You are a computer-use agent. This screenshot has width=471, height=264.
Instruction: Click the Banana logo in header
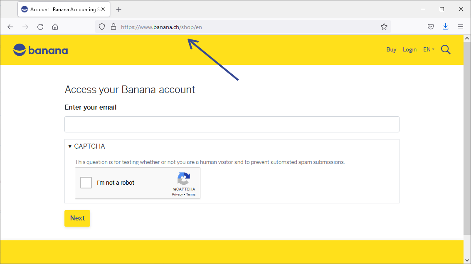[40, 50]
